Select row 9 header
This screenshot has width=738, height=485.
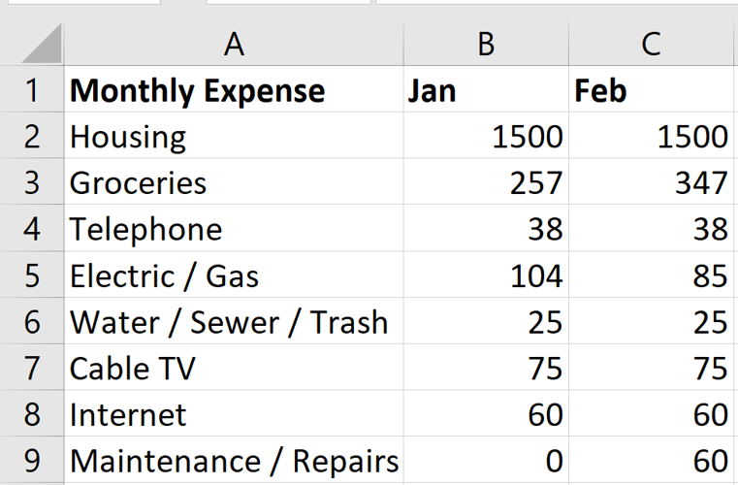coord(32,461)
